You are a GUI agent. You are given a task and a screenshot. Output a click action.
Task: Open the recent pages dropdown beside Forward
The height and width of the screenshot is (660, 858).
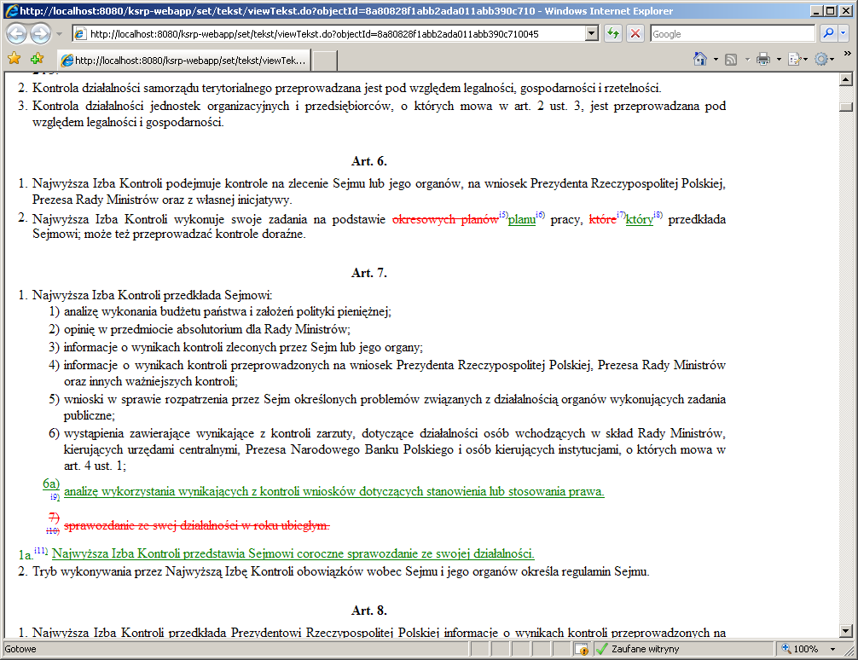tap(59, 34)
